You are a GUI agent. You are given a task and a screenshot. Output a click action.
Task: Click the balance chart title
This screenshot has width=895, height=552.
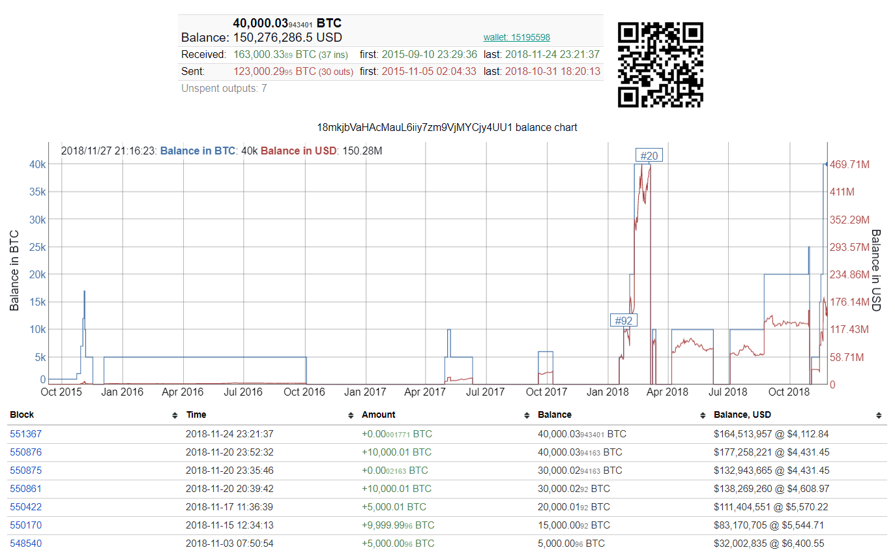click(x=447, y=128)
